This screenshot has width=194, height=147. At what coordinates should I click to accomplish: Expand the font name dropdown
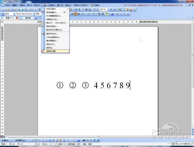tap(34, 14)
